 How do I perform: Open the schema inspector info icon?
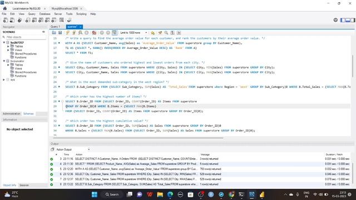coord(20,20)
